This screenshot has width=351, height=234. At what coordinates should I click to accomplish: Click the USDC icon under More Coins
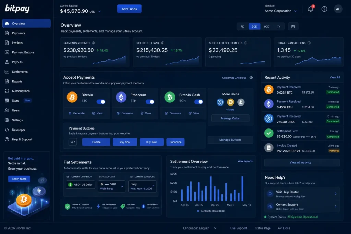pyautogui.click(x=220, y=102)
